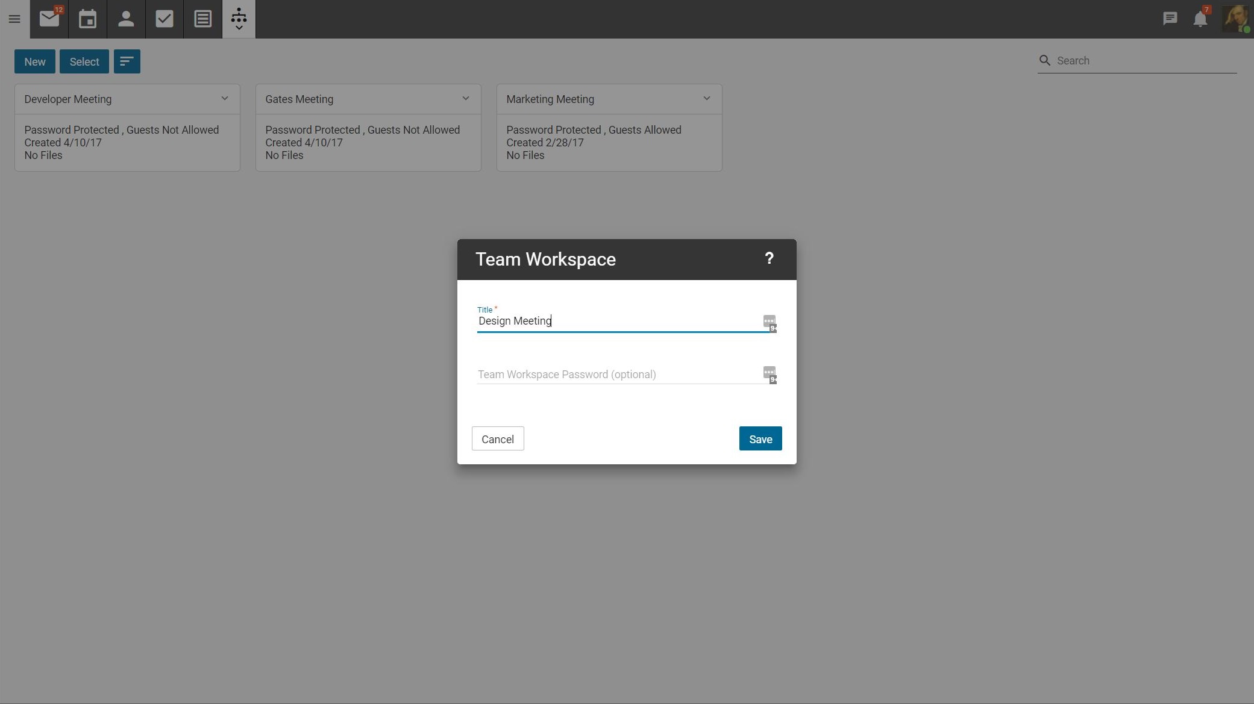Click the sort/filter icon near Select button
This screenshot has width=1254, height=704.
coord(127,60)
